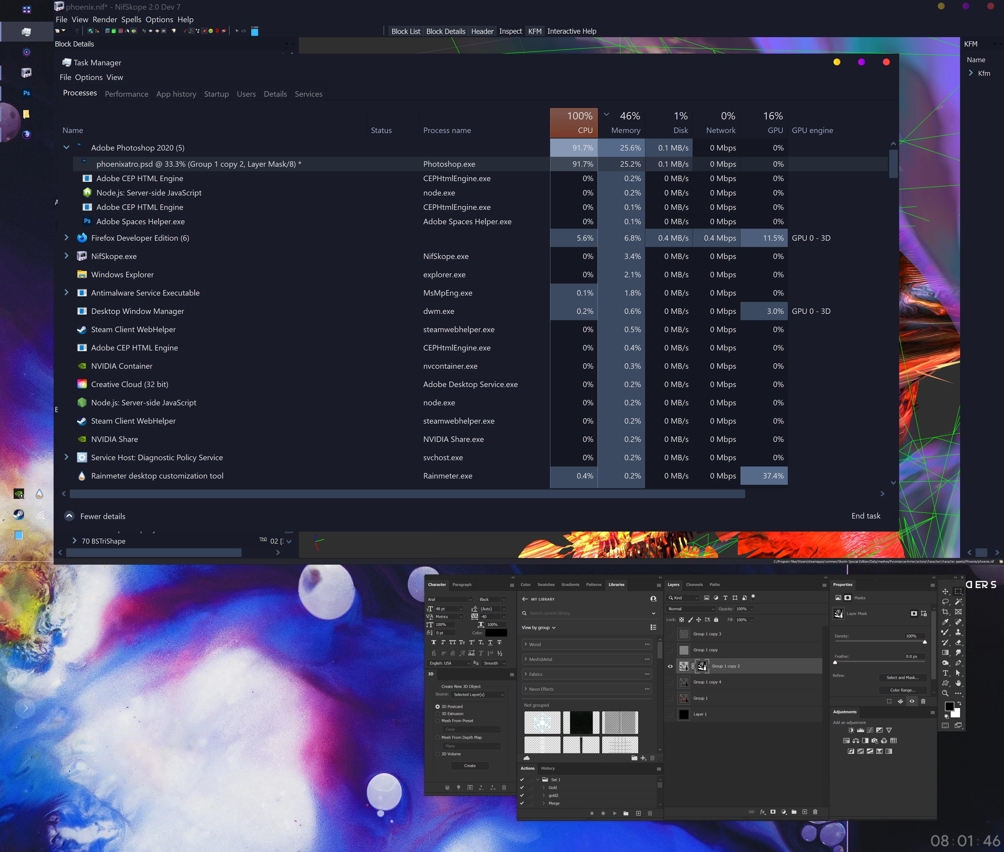Select the 3D Extrusion radio option
The image size is (1004, 852).
(x=438, y=713)
